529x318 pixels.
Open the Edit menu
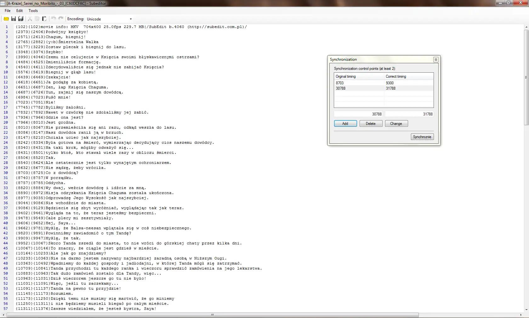20,11
